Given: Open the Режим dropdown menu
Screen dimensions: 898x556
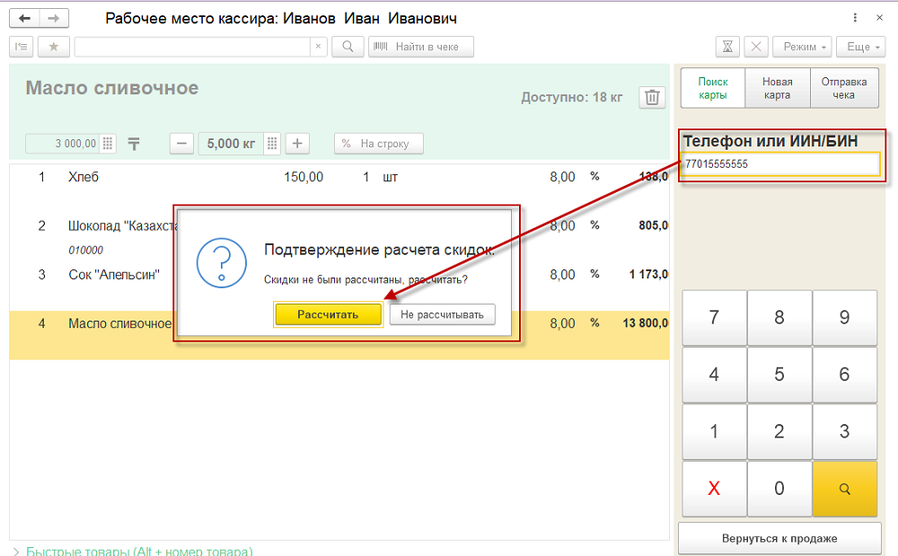Looking at the screenshot, I should coord(805,47).
